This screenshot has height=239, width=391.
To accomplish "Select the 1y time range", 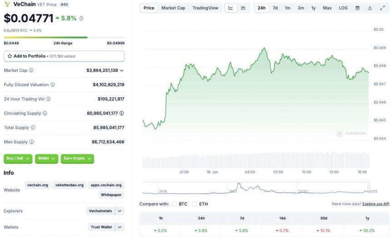I will pyautogui.click(x=313, y=8).
